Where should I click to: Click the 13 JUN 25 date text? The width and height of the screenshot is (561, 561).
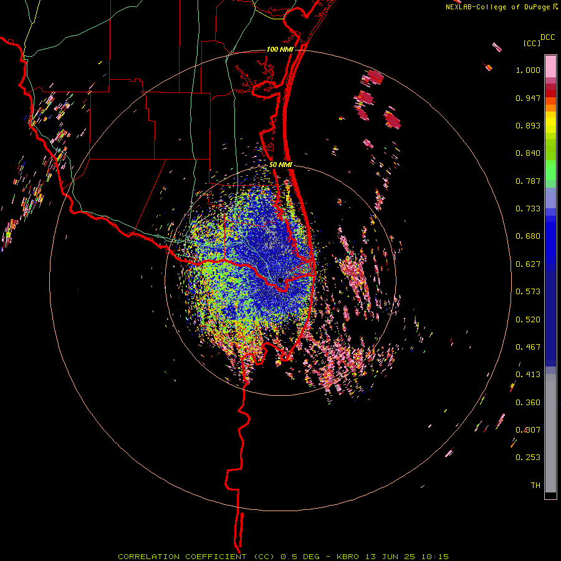390,557
